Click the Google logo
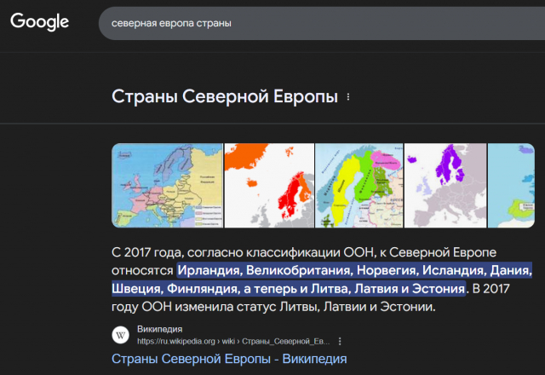 [x=40, y=21]
